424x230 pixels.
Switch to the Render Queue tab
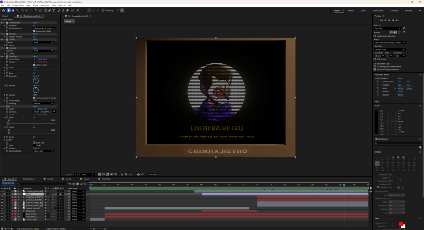(29, 179)
